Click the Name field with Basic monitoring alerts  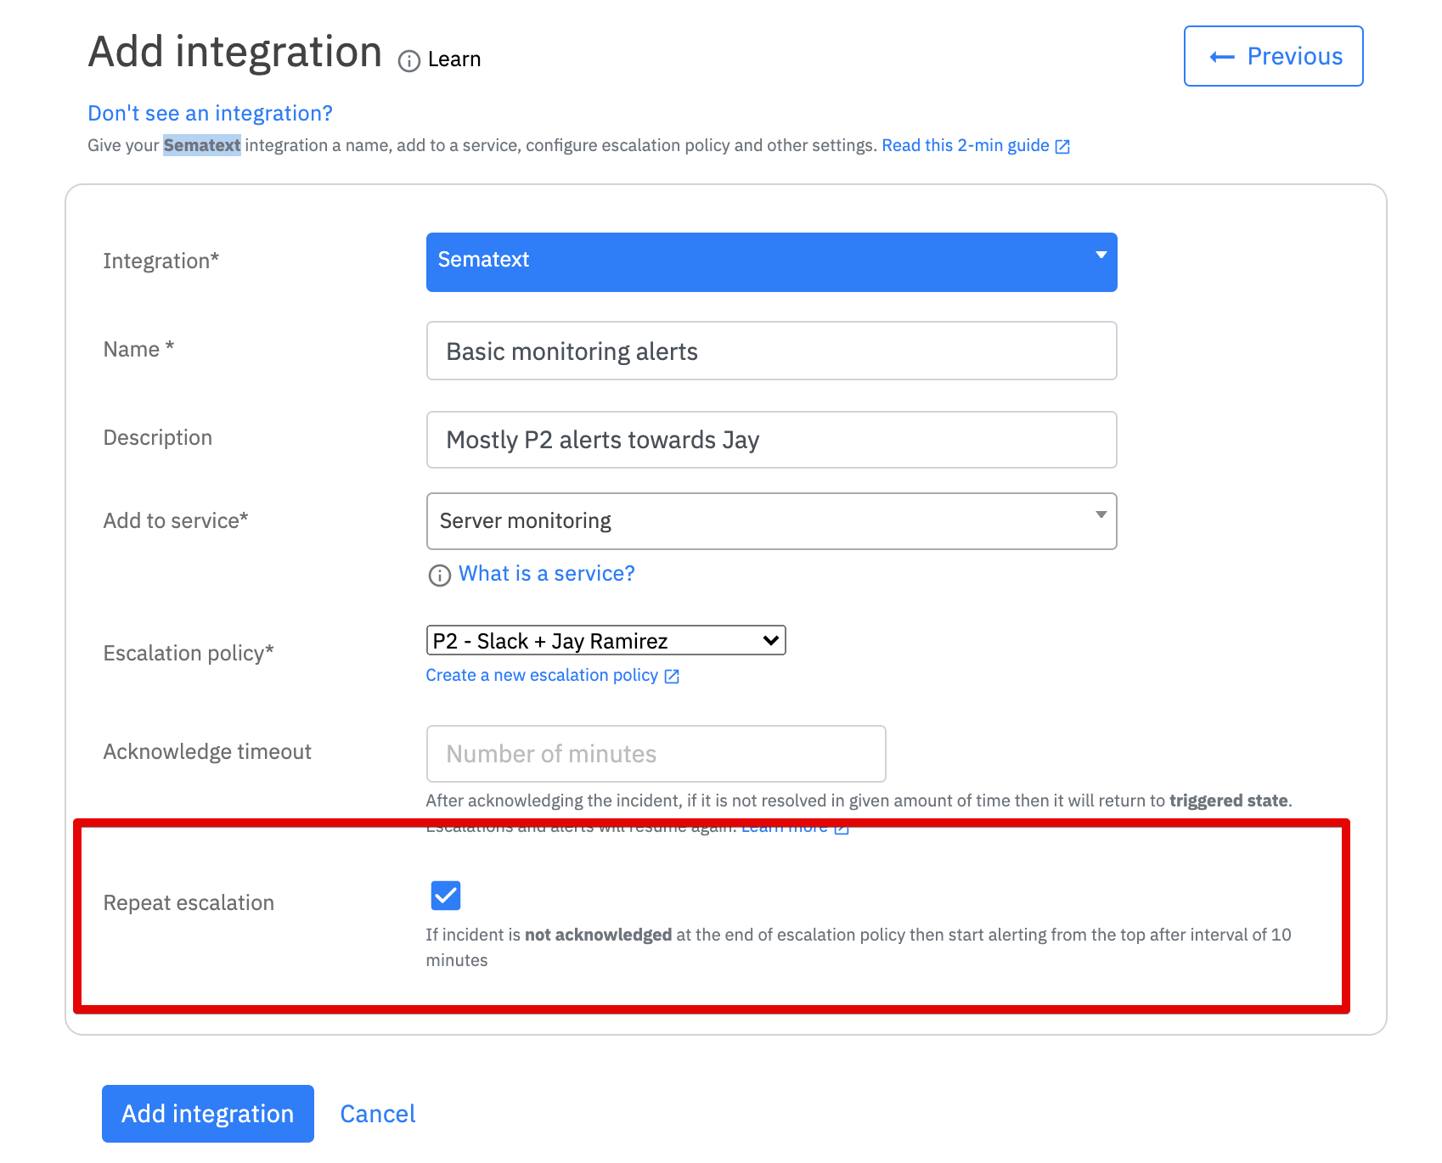pos(771,351)
